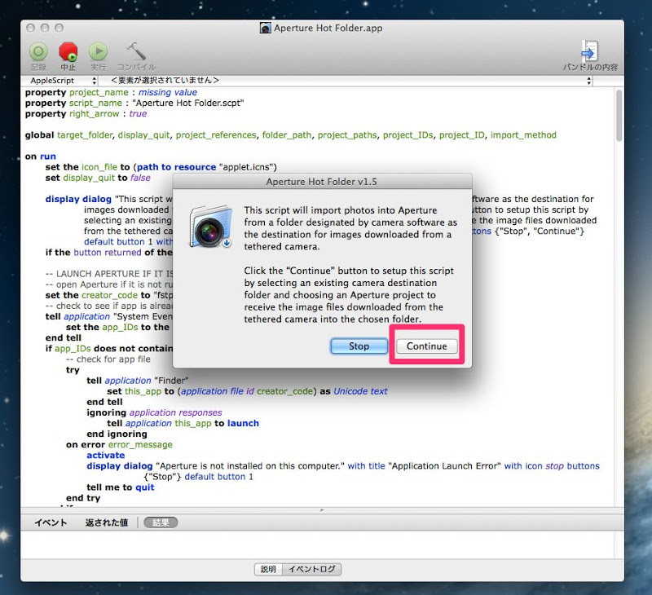Switch to the 返された値 tab
Screen dimensions: 652x595
pos(107,522)
